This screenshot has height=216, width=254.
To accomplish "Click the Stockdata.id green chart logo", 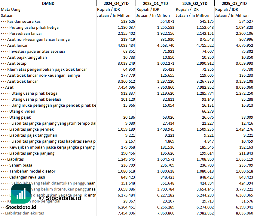I will point(21,194).
